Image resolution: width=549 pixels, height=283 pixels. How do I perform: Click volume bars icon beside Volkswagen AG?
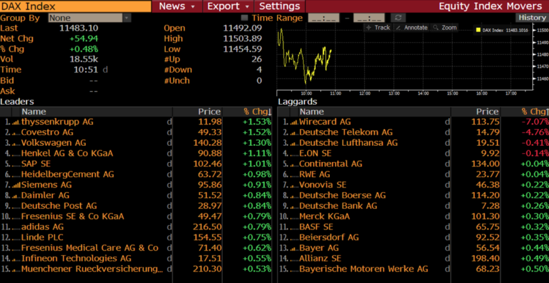coord(16,144)
